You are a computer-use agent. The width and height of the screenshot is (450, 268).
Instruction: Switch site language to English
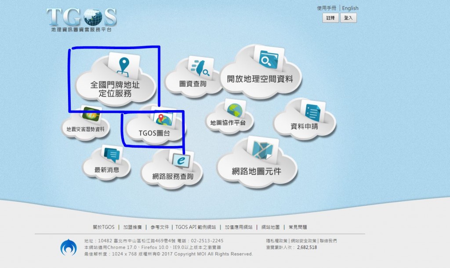tap(350, 8)
